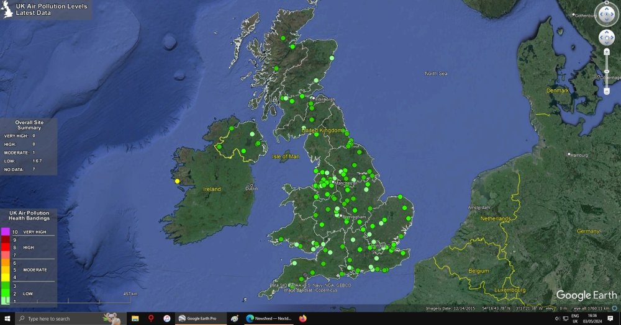Click the Ireland country label
Image resolution: width=621 pixels, height=325 pixels.
[x=212, y=189]
